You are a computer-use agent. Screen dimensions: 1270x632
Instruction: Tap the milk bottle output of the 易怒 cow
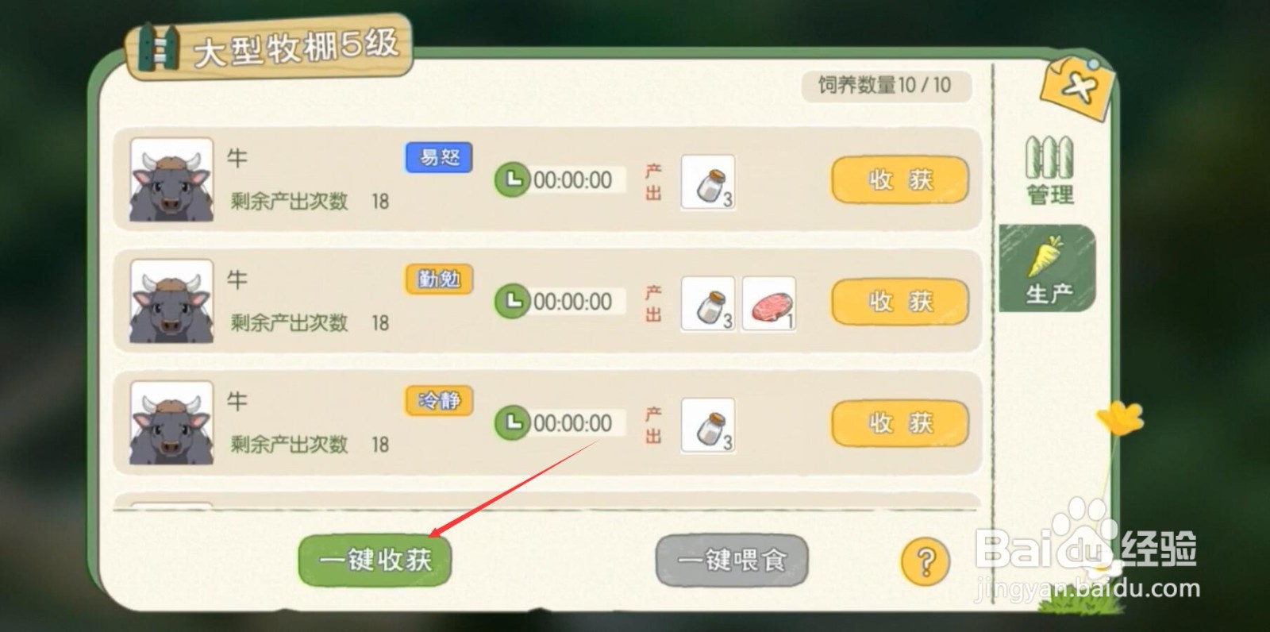pyautogui.click(x=708, y=182)
